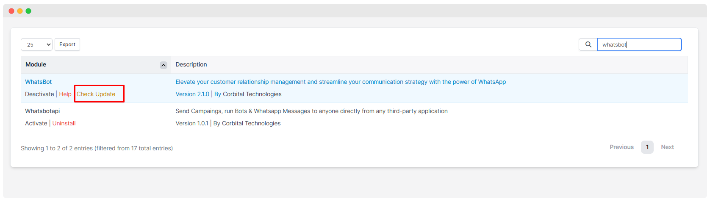710x202 pixels.
Task: Check Update for WhatsBot module
Action: click(x=96, y=94)
